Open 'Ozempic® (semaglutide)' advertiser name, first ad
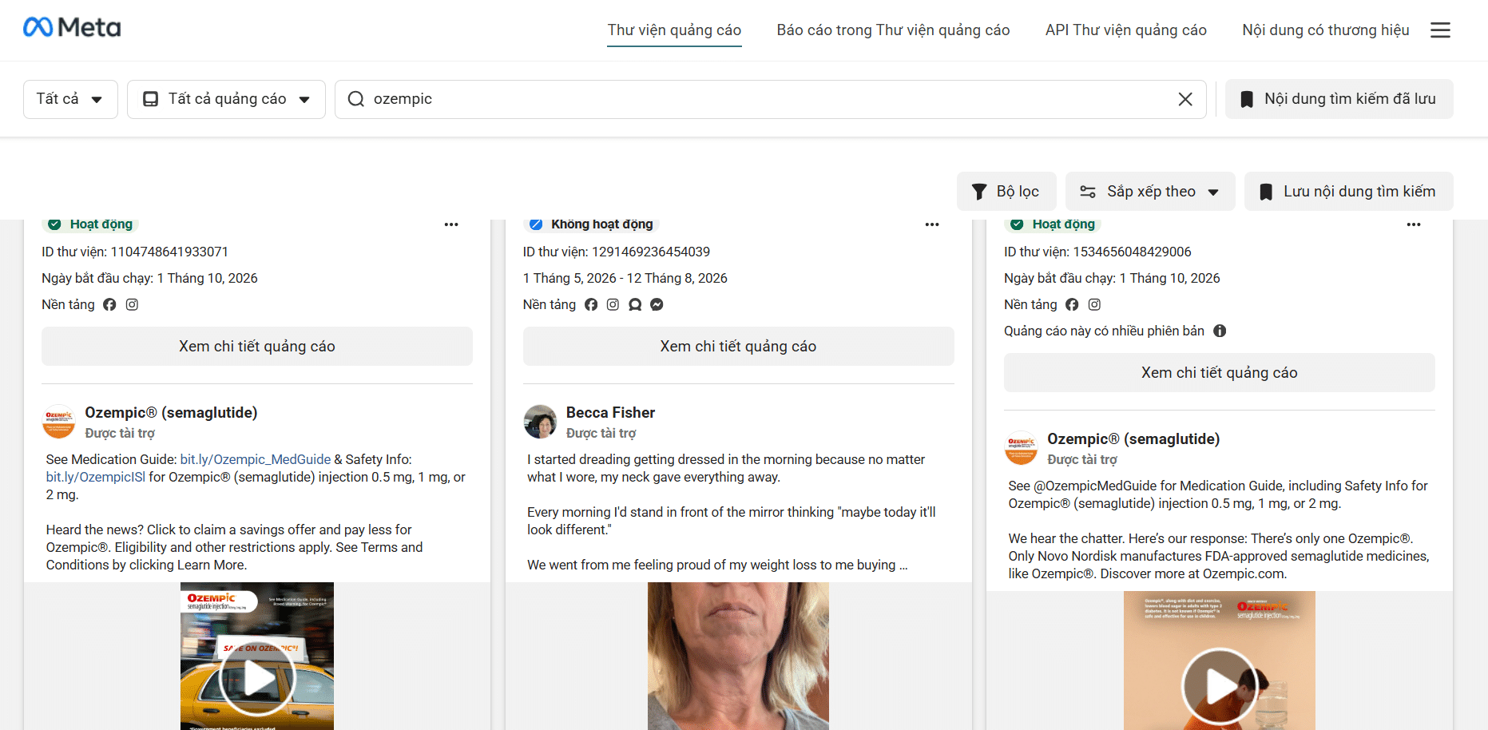 coord(171,413)
